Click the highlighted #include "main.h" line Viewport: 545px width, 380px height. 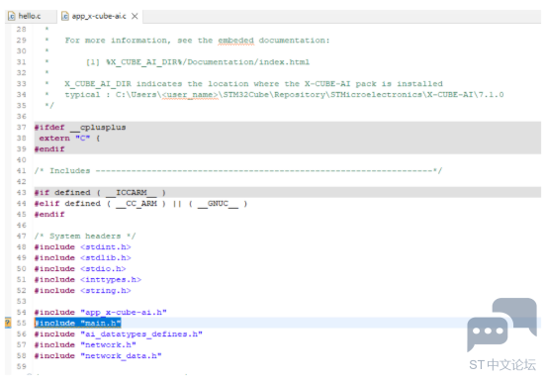(77, 323)
